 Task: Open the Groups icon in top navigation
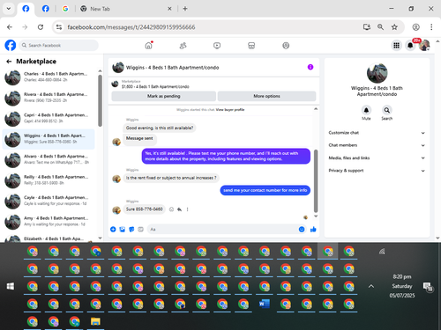(286, 46)
